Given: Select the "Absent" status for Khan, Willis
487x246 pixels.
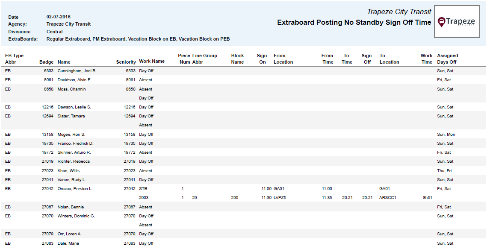Looking at the screenshot, I should click(x=145, y=170).
